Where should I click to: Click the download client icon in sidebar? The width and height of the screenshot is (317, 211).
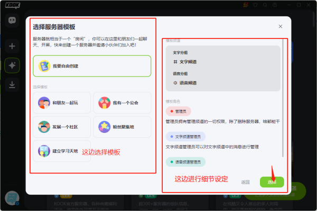pyautogui.click(x=12, y=84)
